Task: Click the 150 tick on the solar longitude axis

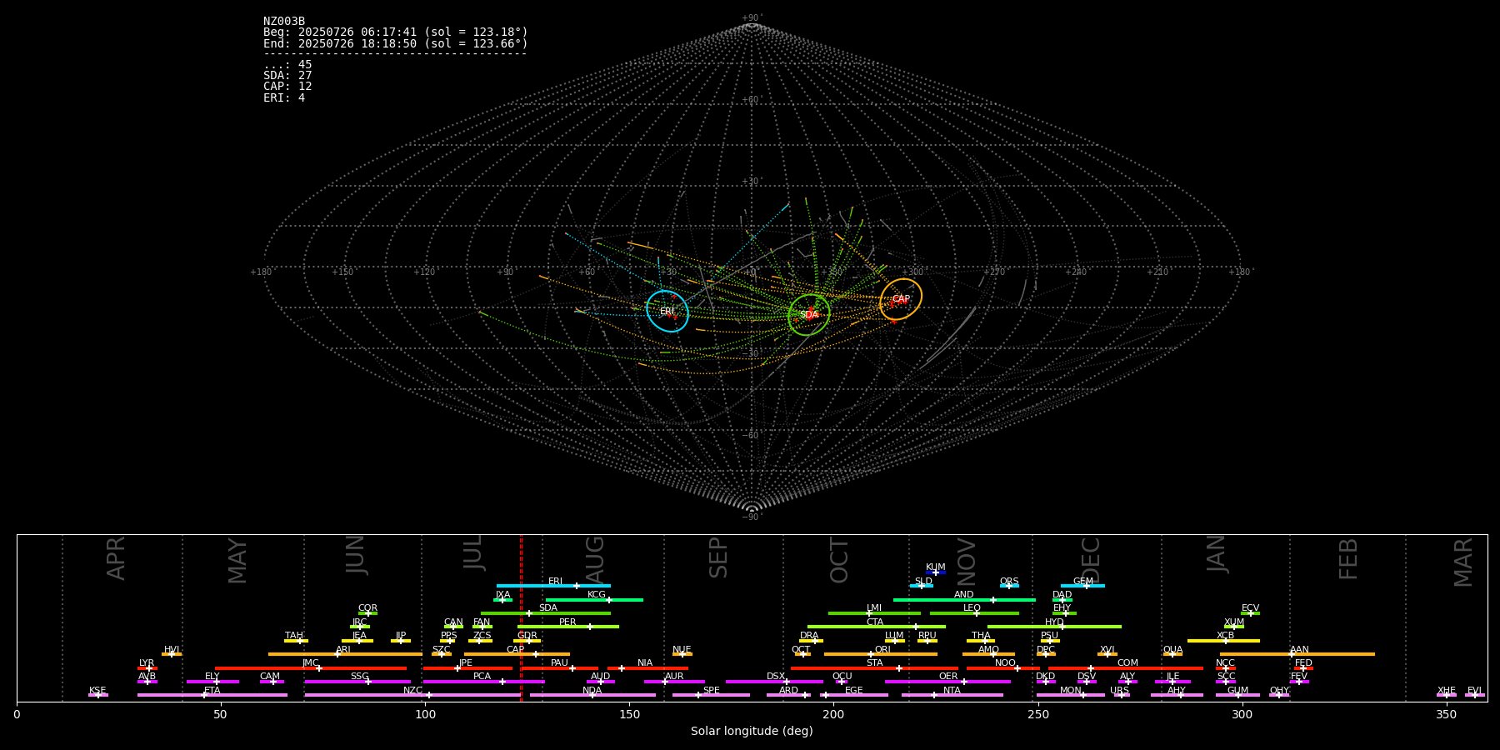Action: 629,714
